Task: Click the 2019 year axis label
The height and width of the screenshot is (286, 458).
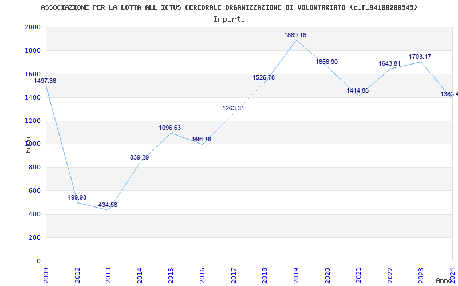Action: click(x=296, y=275)
